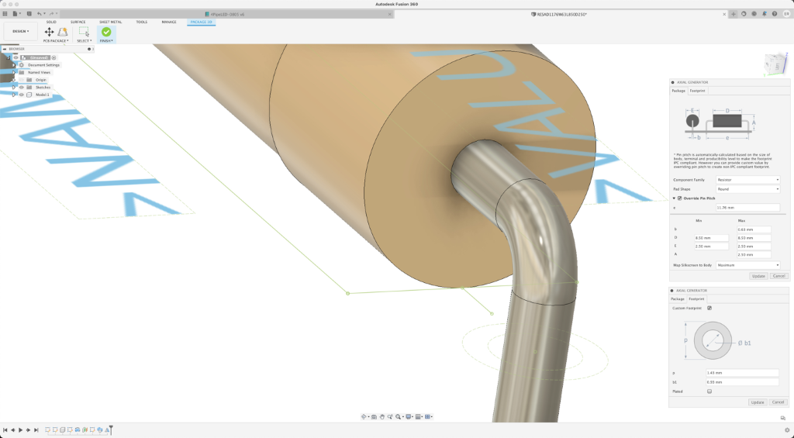Expand the Sketches tree node
Viewport: 794px width, 438px height.
tap(14, 88)
